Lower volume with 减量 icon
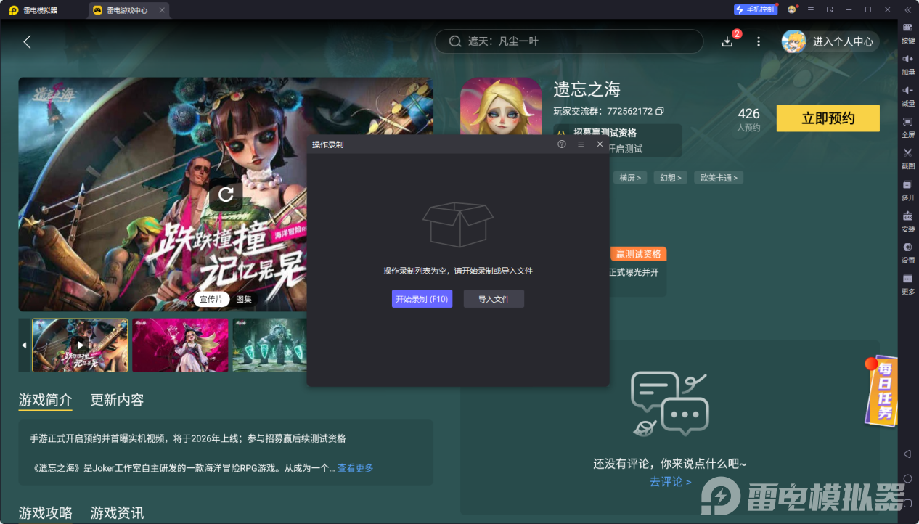This screenshot has height=524, width=919. (x=907, y=94)
